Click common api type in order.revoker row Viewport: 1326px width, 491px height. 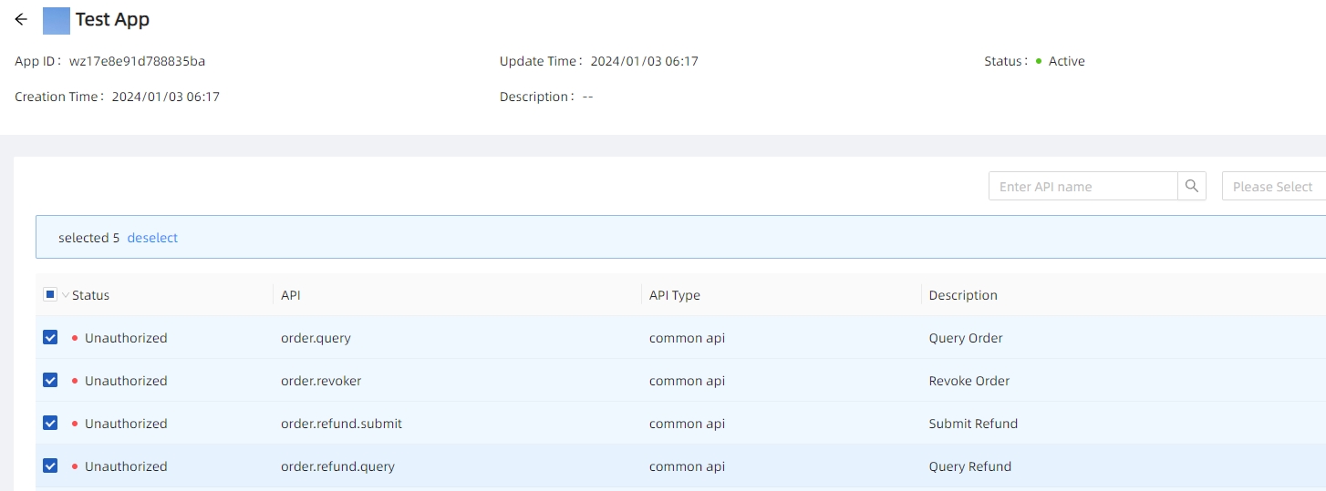click(x=687, y=381)
